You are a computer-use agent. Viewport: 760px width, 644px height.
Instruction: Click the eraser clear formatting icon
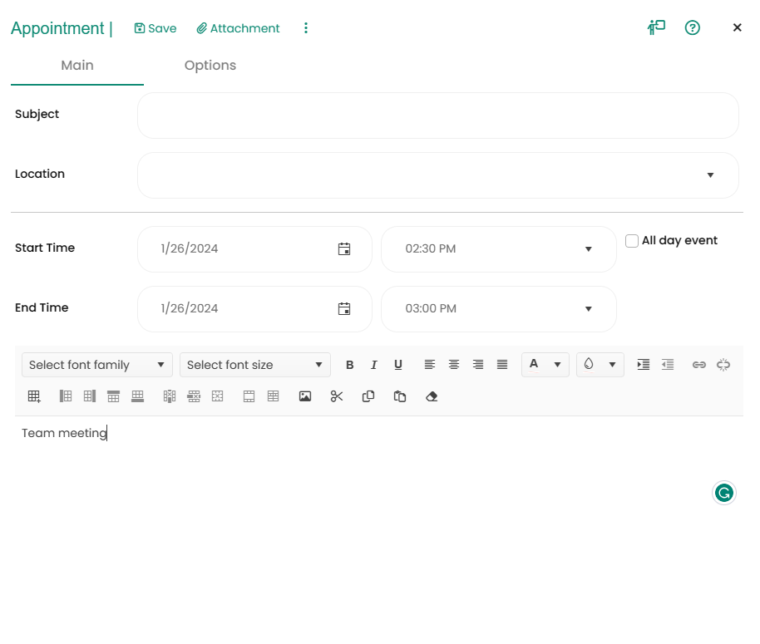(x=432, y=396)
